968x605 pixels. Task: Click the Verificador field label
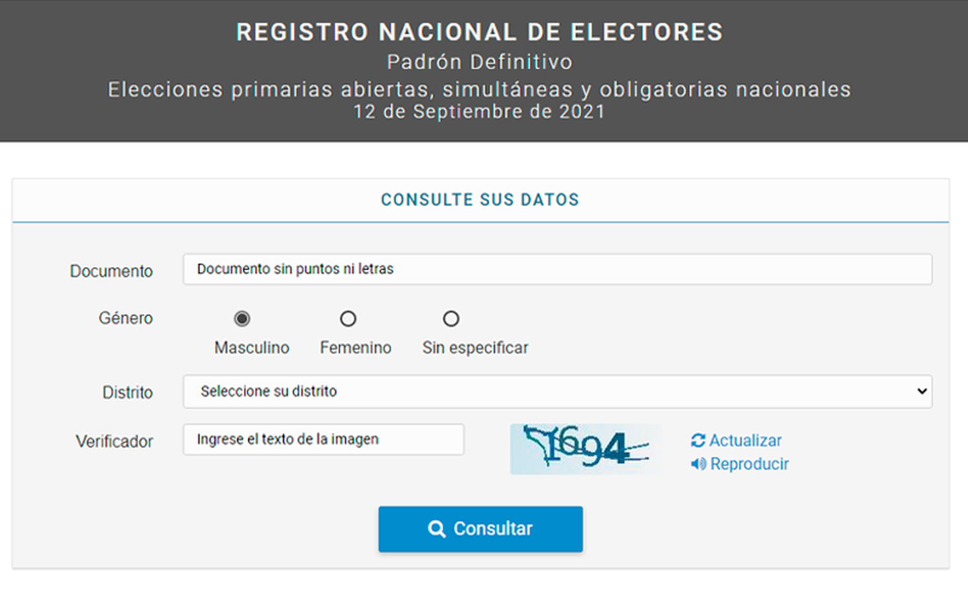pos(114,441)
